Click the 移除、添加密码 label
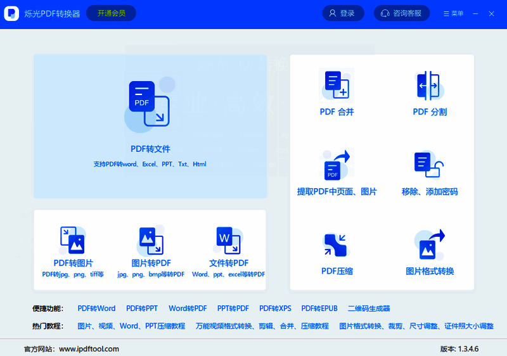 pos(430,191)
